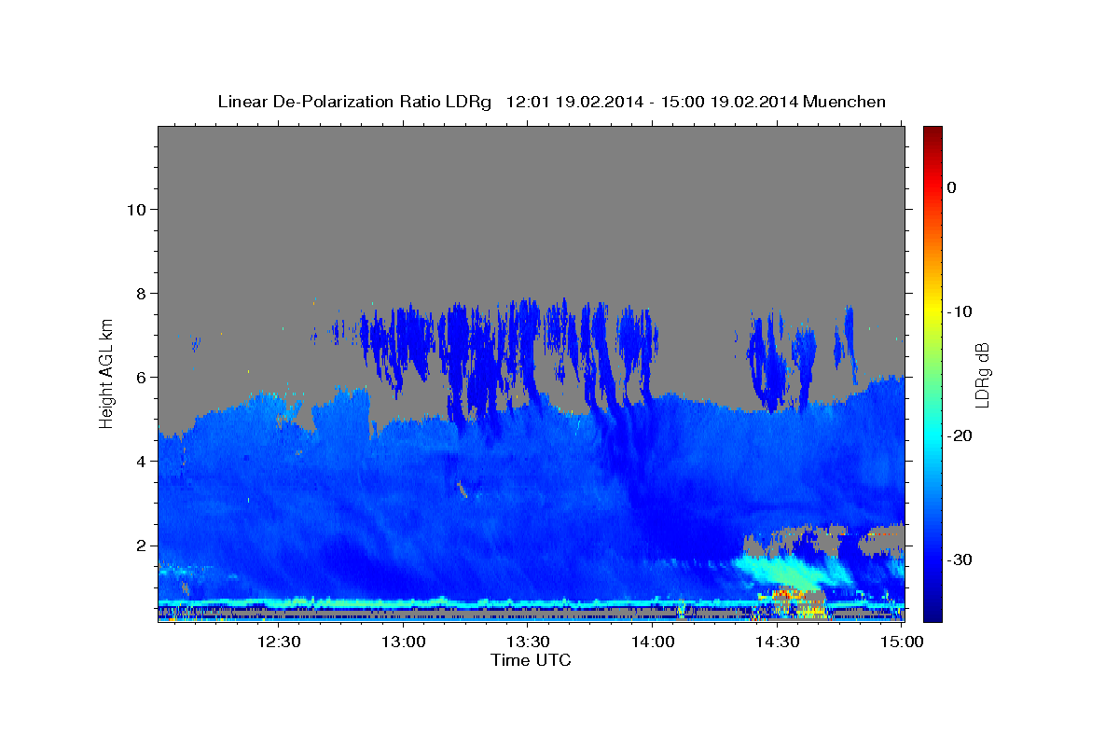Click the 12:30 time tick label
This screenshot has width=1119, height=746.
[279, 642]
